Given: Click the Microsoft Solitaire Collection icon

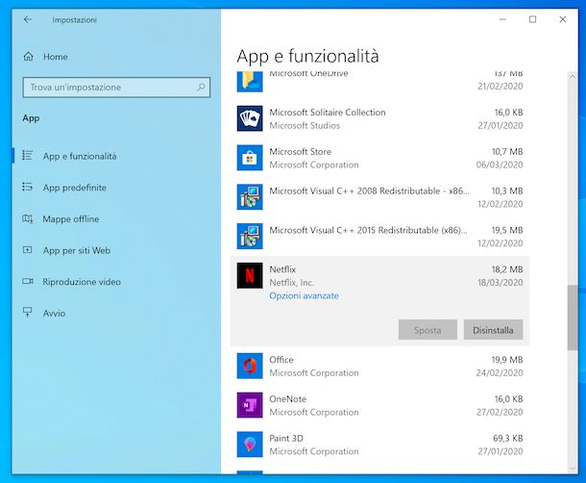Looking at the screenshot, I should (x=250, y=118).
